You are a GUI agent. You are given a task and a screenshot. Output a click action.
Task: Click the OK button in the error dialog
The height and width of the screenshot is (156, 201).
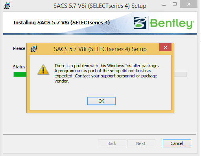point(101,101)
